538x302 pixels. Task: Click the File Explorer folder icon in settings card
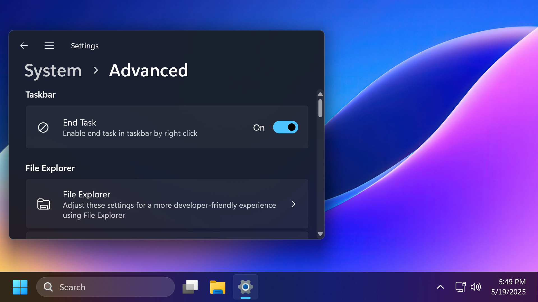click(x=43, y=204)
